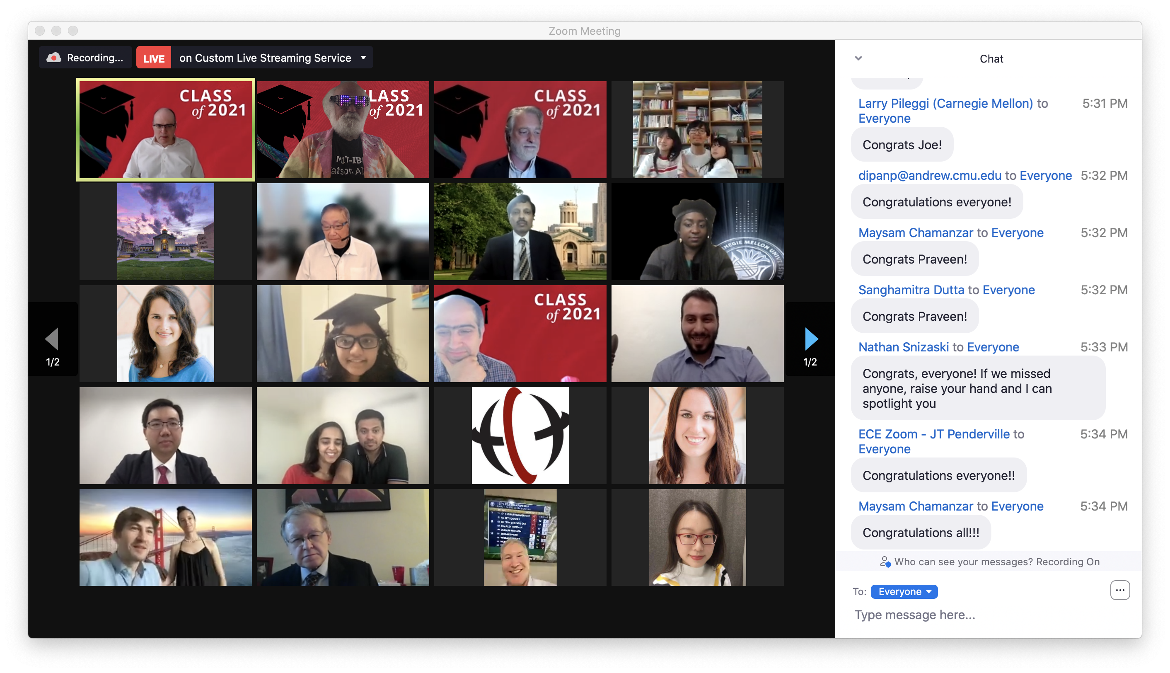1170x673 pixels.
Task: Select the active speaker highlighted video tile
Action: (x=165, y=129)
